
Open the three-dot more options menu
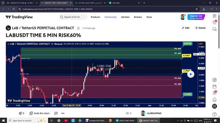[63, 113]
